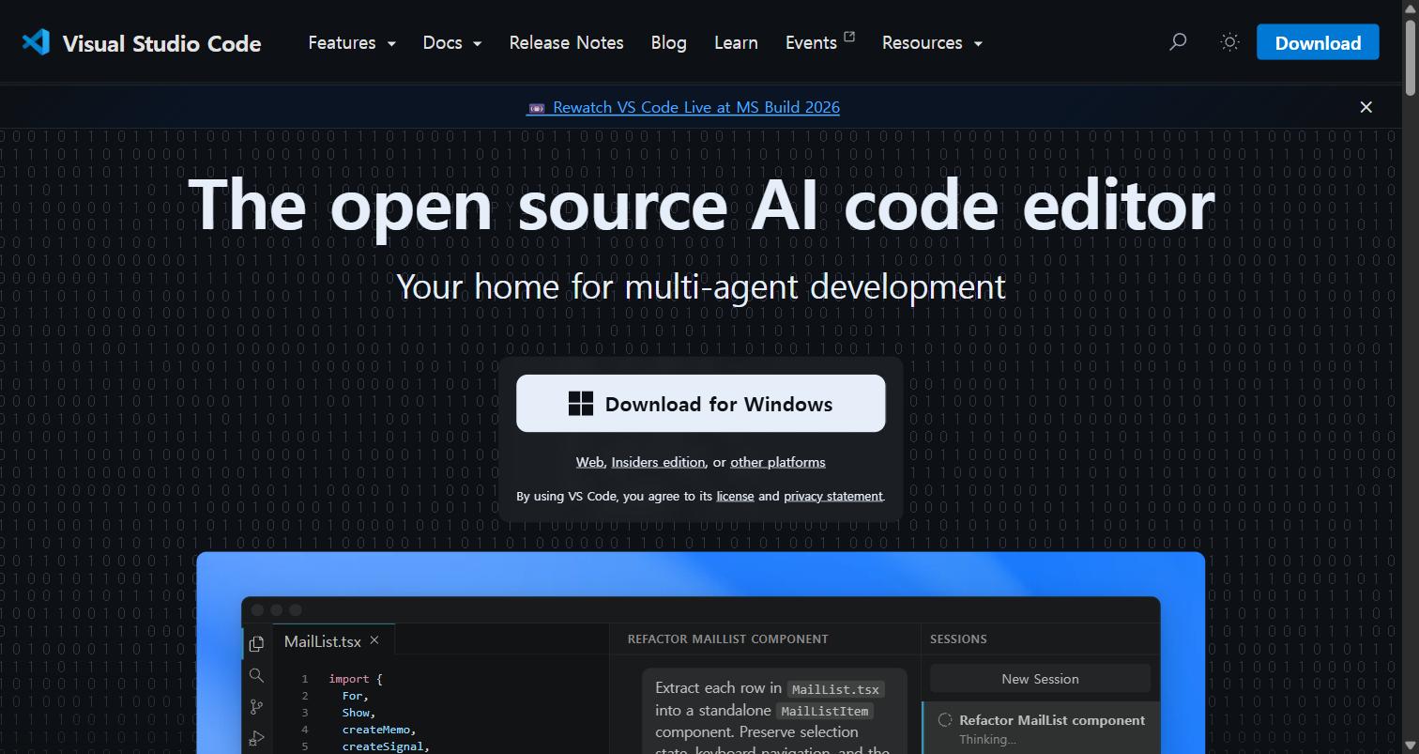Click the Visual Studio Code logo icon
Image resolution: width=1419 pixels, height=754 pixels.
36,42
